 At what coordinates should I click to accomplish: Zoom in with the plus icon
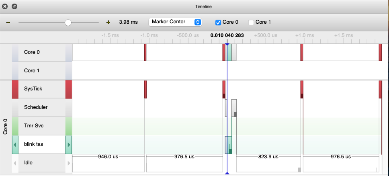click(108, 23)
